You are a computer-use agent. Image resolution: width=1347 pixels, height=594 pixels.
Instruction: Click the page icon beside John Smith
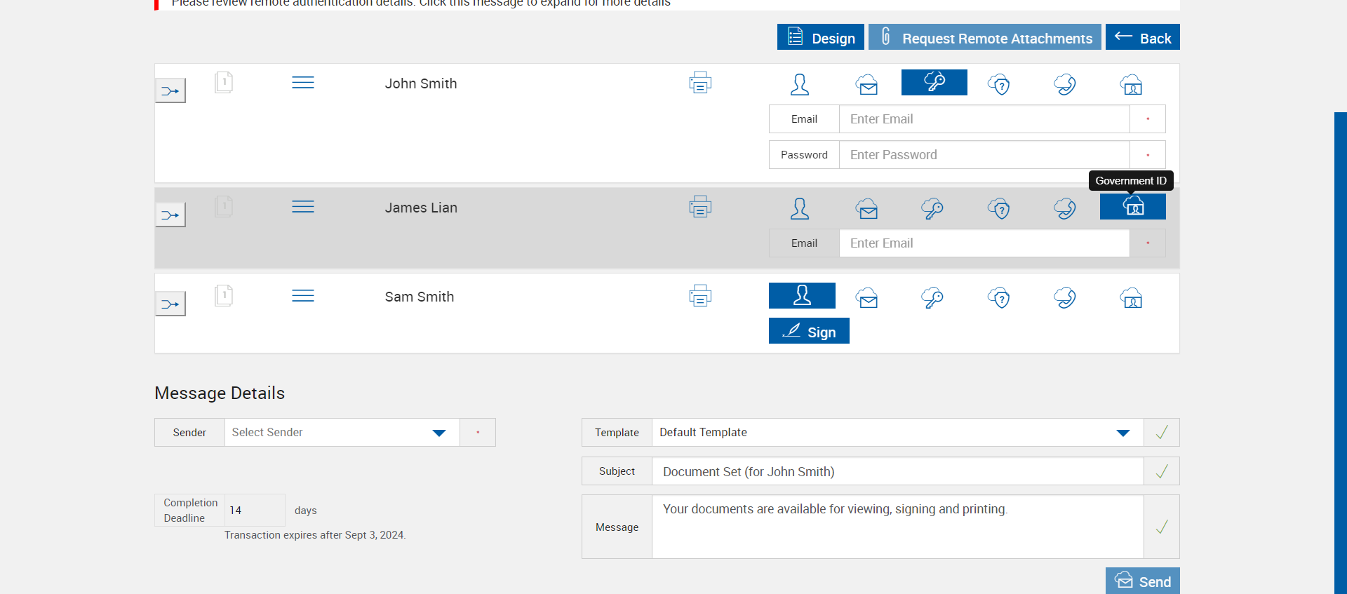[x=224, y=83]
